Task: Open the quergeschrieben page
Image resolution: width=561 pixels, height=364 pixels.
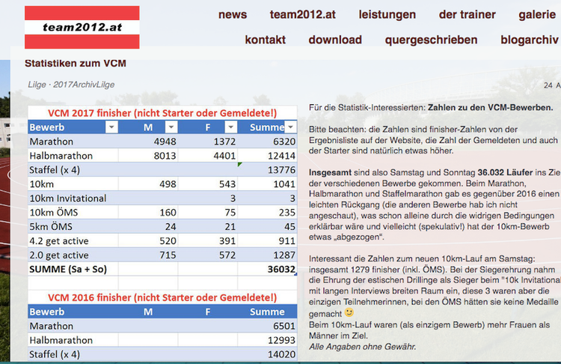Action: [x=431, y=40]
